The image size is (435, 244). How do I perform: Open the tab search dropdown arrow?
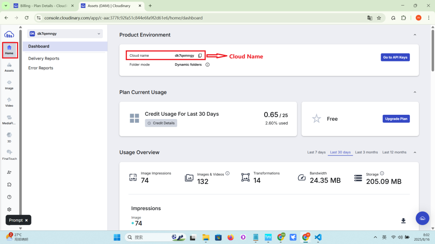tap(6, 6)
